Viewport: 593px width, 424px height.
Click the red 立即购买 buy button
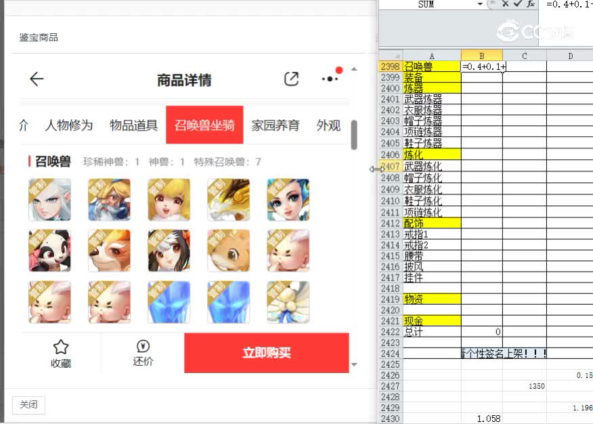point(268,352)
